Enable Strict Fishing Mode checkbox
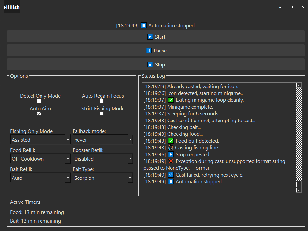Viewport: 308px width, 231px height. [101, 114]
